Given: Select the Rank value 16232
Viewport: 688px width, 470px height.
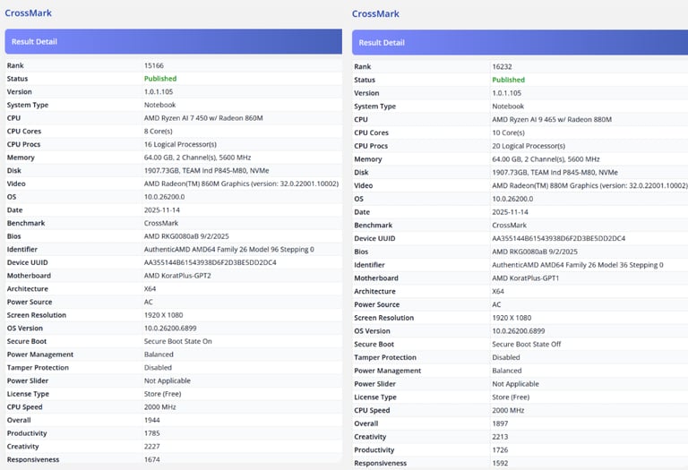Looking at the screenshot, I should click(x=502, y=66).
